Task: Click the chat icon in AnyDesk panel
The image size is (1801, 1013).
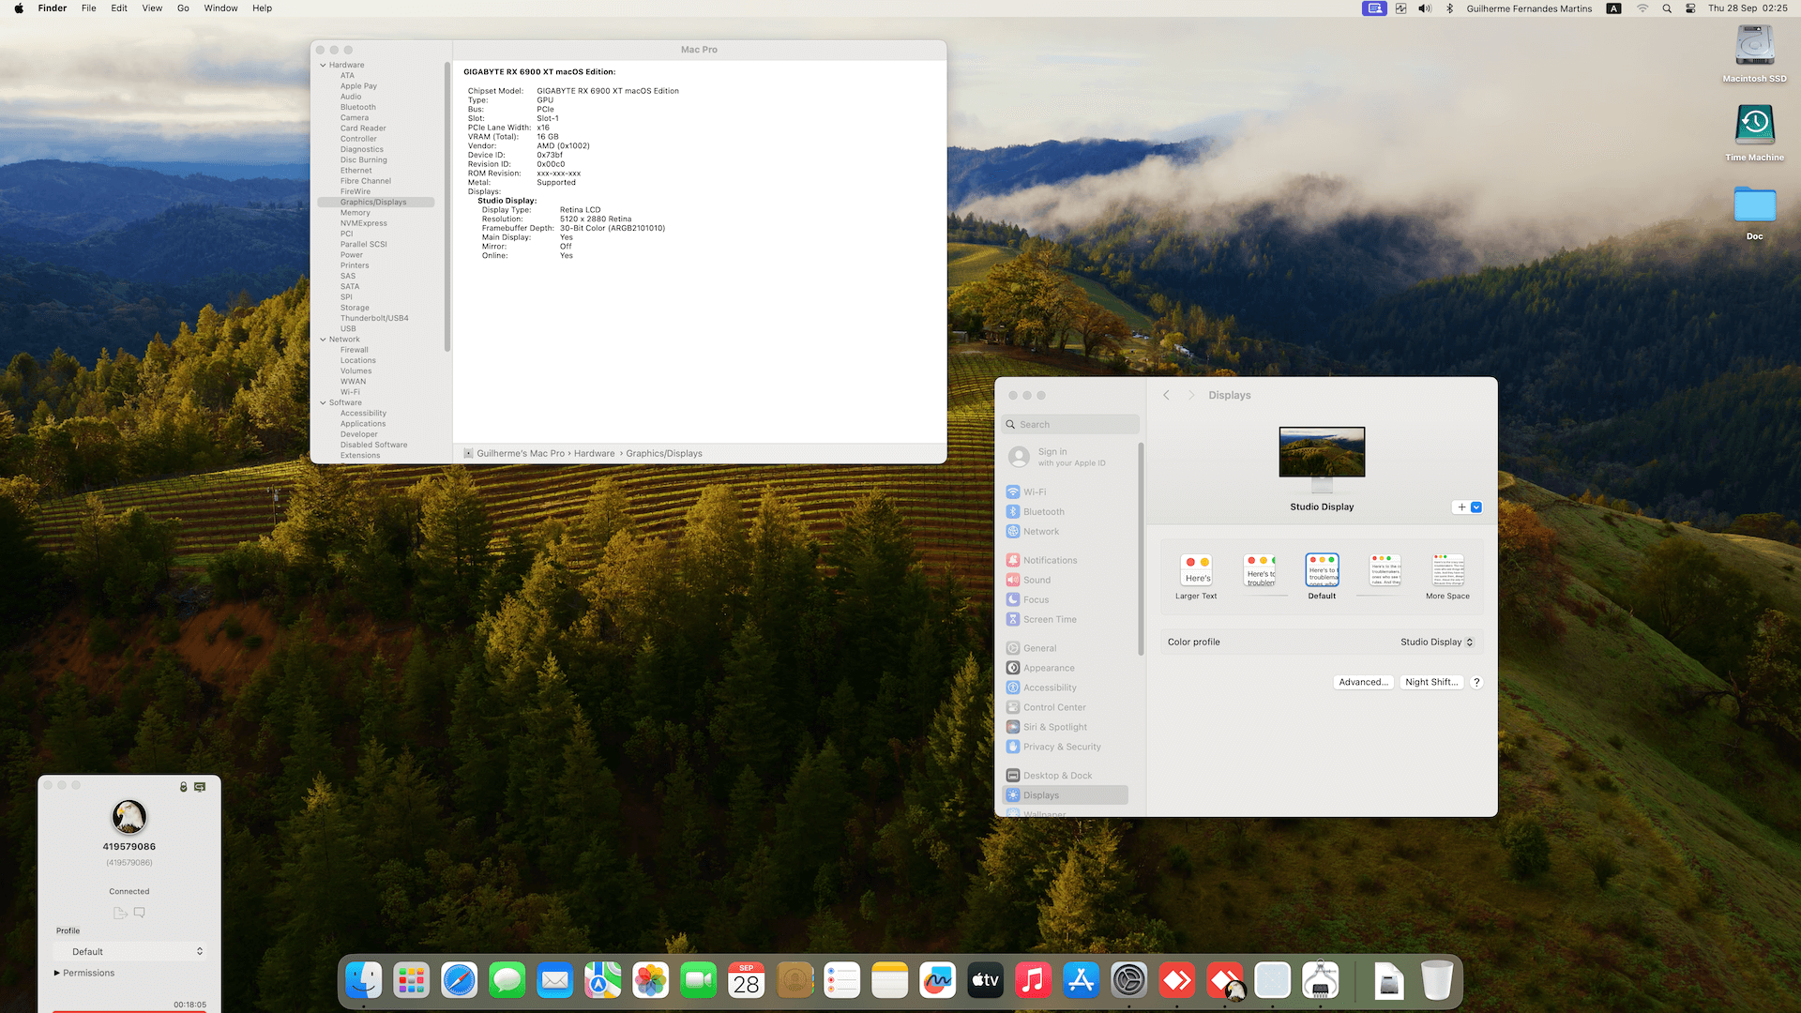Action: [140, 913]
